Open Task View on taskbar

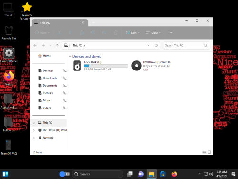point(130,174)
